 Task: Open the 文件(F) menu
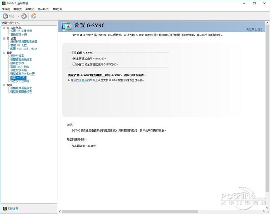tap(6, 9)
